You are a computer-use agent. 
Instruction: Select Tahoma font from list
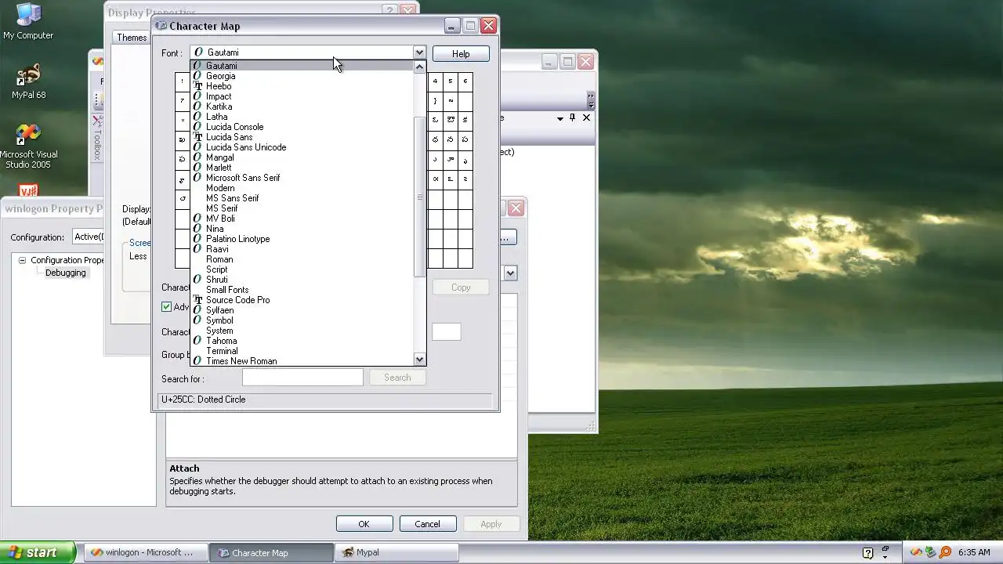302,341
